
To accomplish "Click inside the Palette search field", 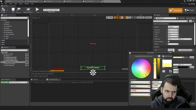I will (x=14, y=18).
